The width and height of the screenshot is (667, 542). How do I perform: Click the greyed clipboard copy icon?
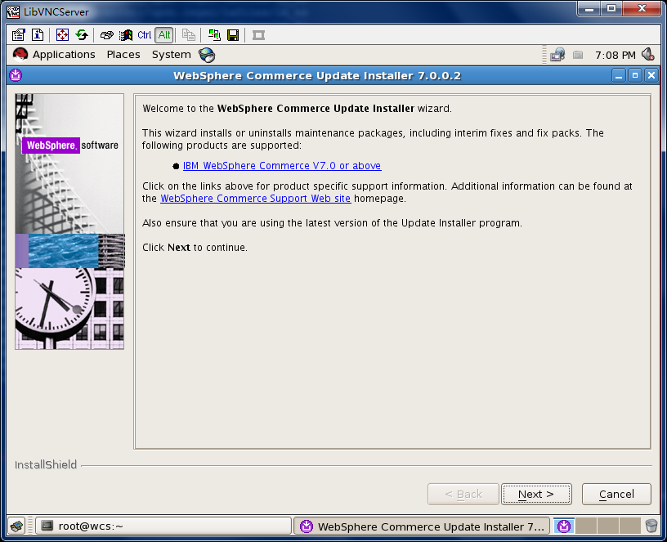coord(189,35)
